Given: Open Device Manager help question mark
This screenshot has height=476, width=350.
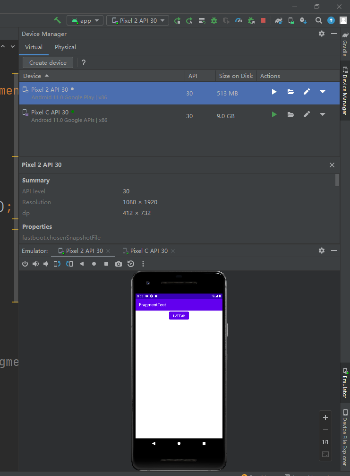Looking at the screenshot, I should (84, 62).
